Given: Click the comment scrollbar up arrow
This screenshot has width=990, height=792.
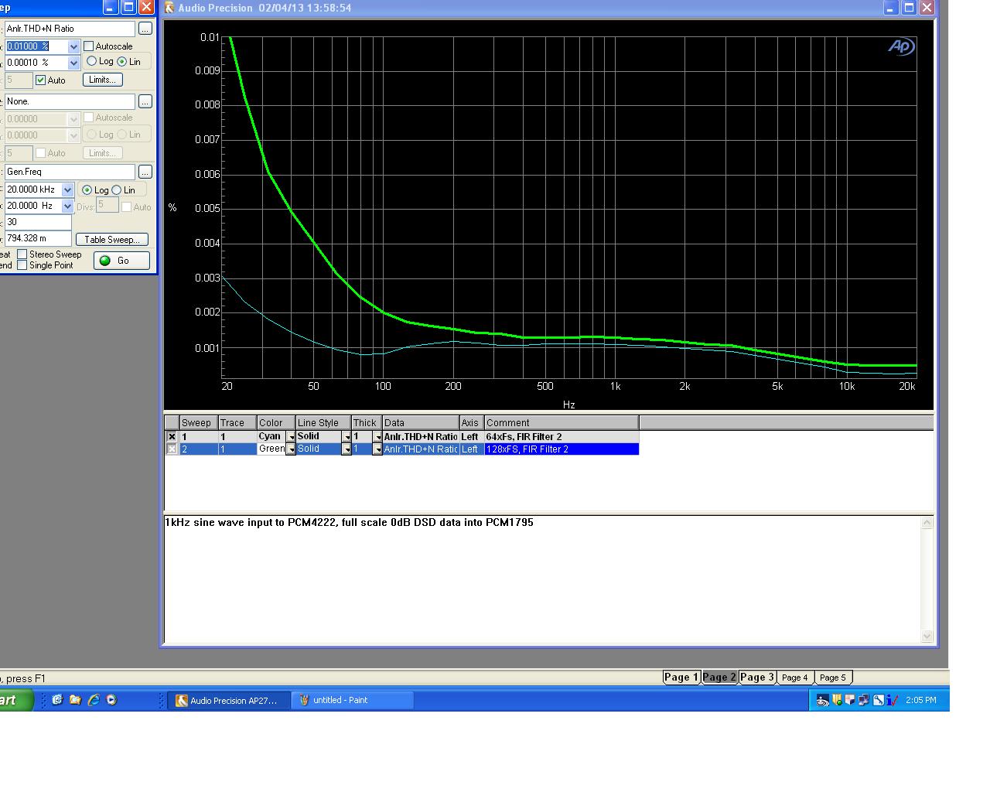Looking at the screenshot, I should [x=927, y=523].
